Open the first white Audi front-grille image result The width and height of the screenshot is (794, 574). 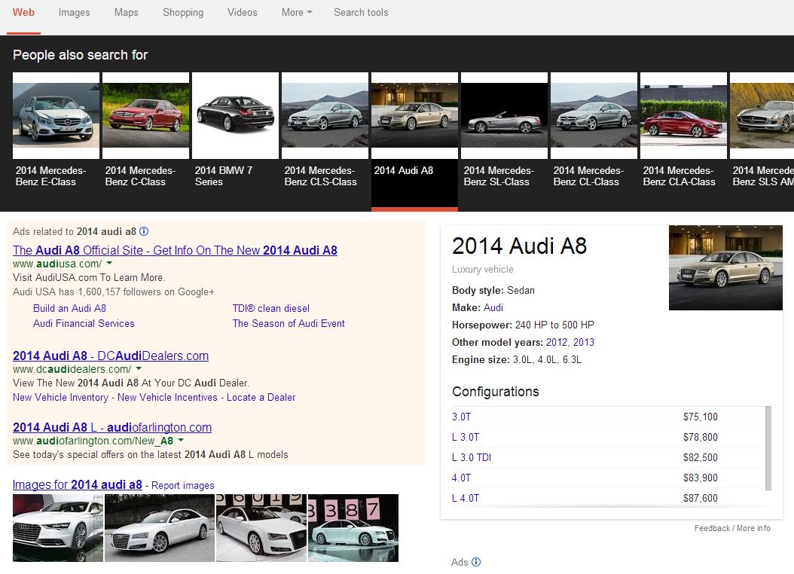(x=58, y=528)
